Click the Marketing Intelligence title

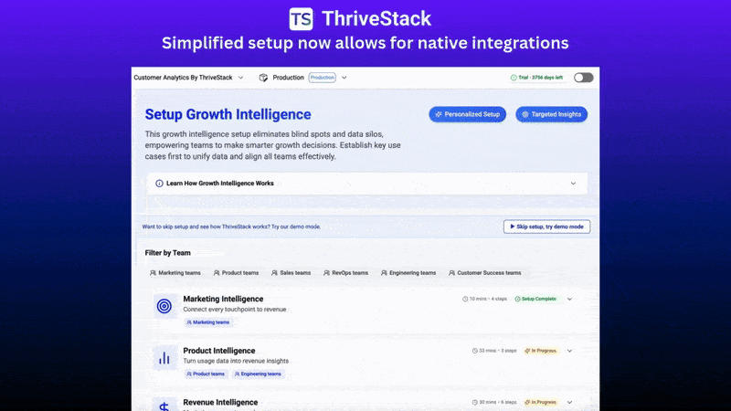[x=223, y=299]
